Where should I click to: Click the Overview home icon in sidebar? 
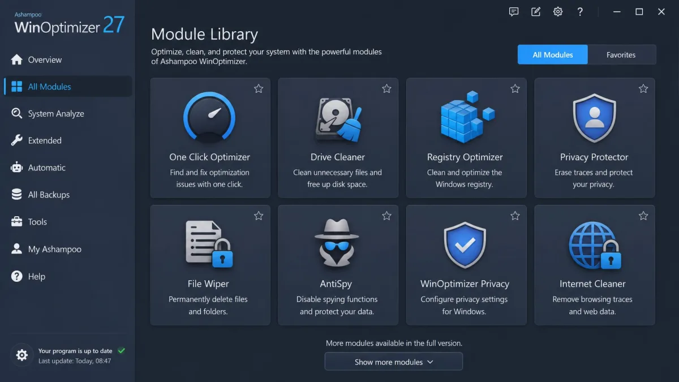point(17,59)
